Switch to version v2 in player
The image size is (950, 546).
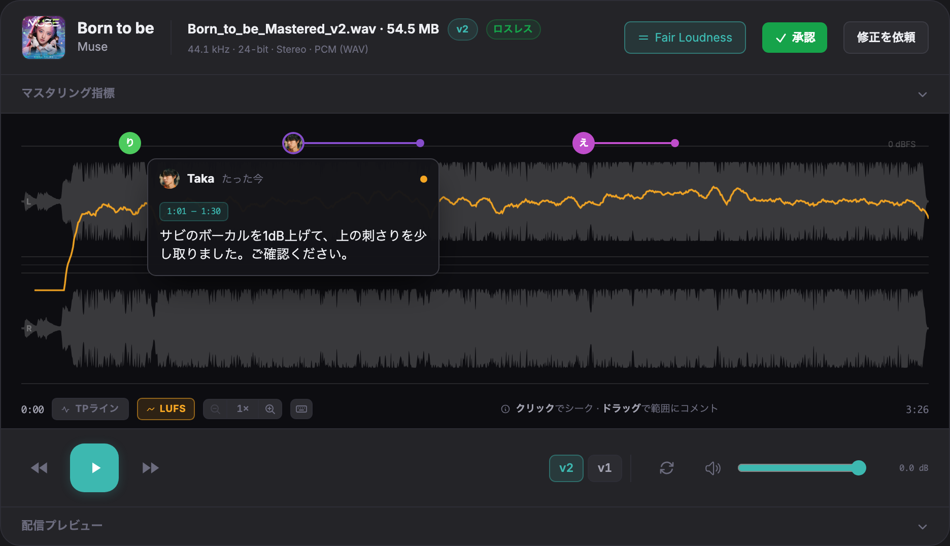[566, 468]
